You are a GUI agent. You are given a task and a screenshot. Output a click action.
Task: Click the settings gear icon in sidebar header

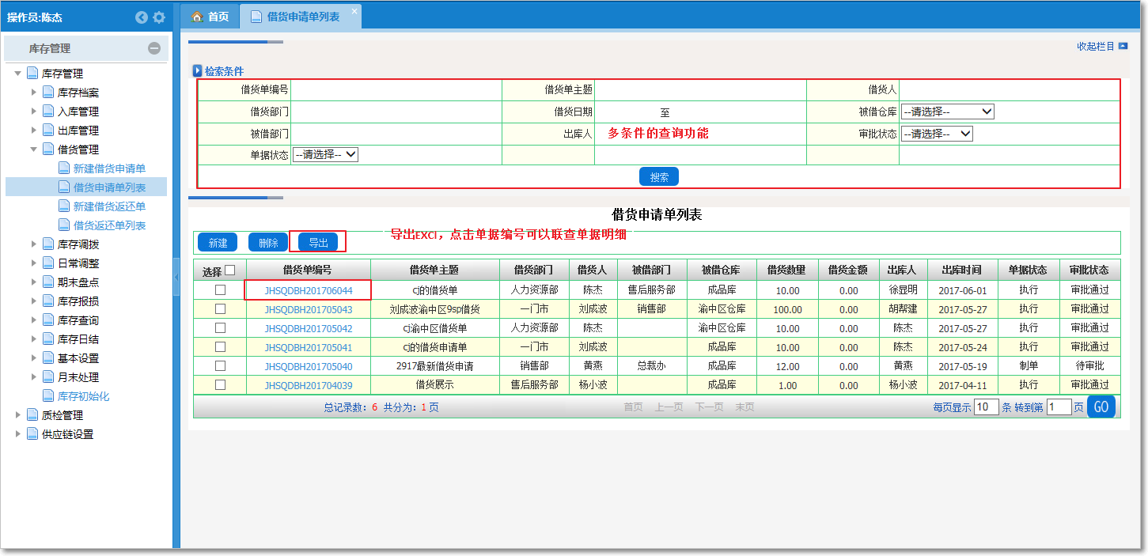click(159, 17)
